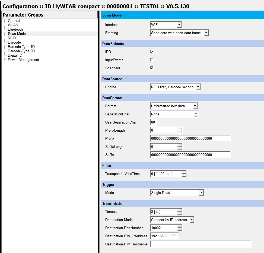Screen dimensions: 264x253
Task: Select General in Parameter Groups tree
Action: [x=14, y=21]
